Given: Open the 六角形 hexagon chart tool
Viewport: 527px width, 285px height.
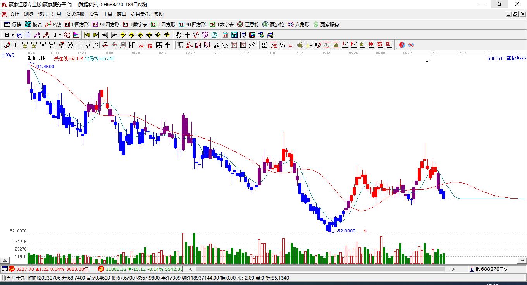Looking at the screenshot, I should coord(298,24).
